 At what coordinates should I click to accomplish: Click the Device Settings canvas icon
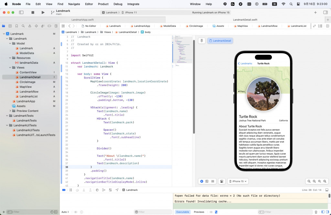(222, 181)
